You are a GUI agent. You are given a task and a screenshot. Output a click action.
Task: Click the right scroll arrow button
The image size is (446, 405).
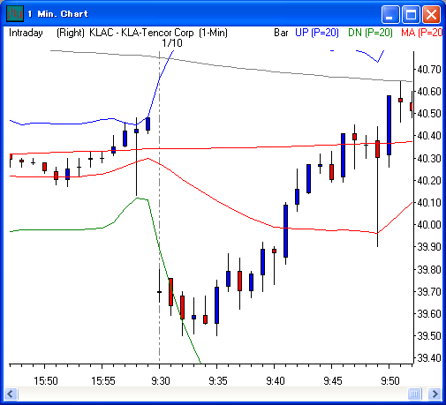point(435,394)
